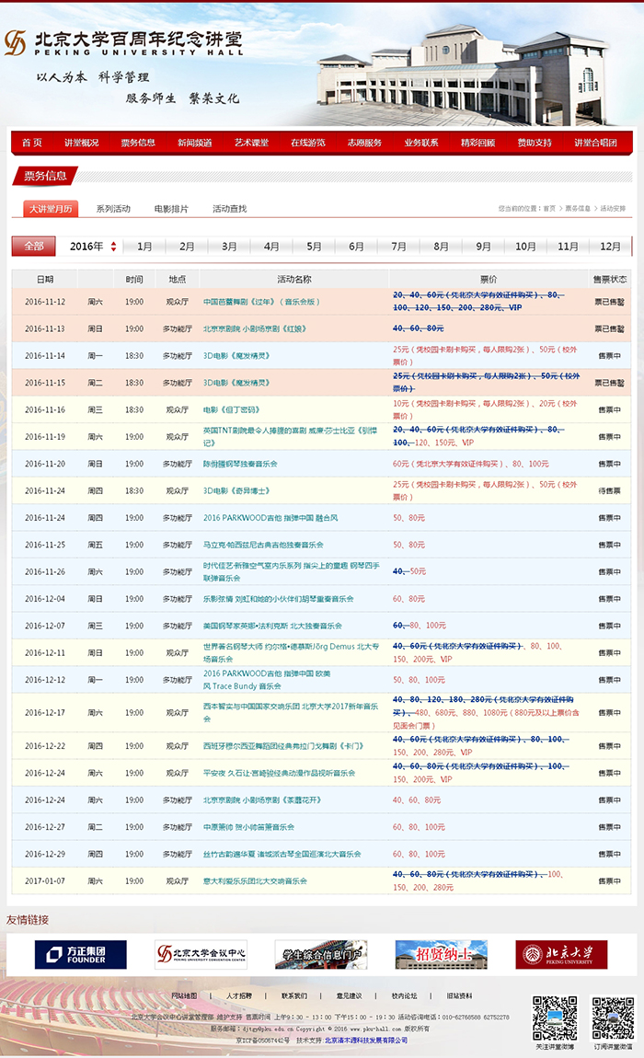The image size is (644, 1058).
Task: Open the 关注讲堂微博 QR code
Action: 554,1018
